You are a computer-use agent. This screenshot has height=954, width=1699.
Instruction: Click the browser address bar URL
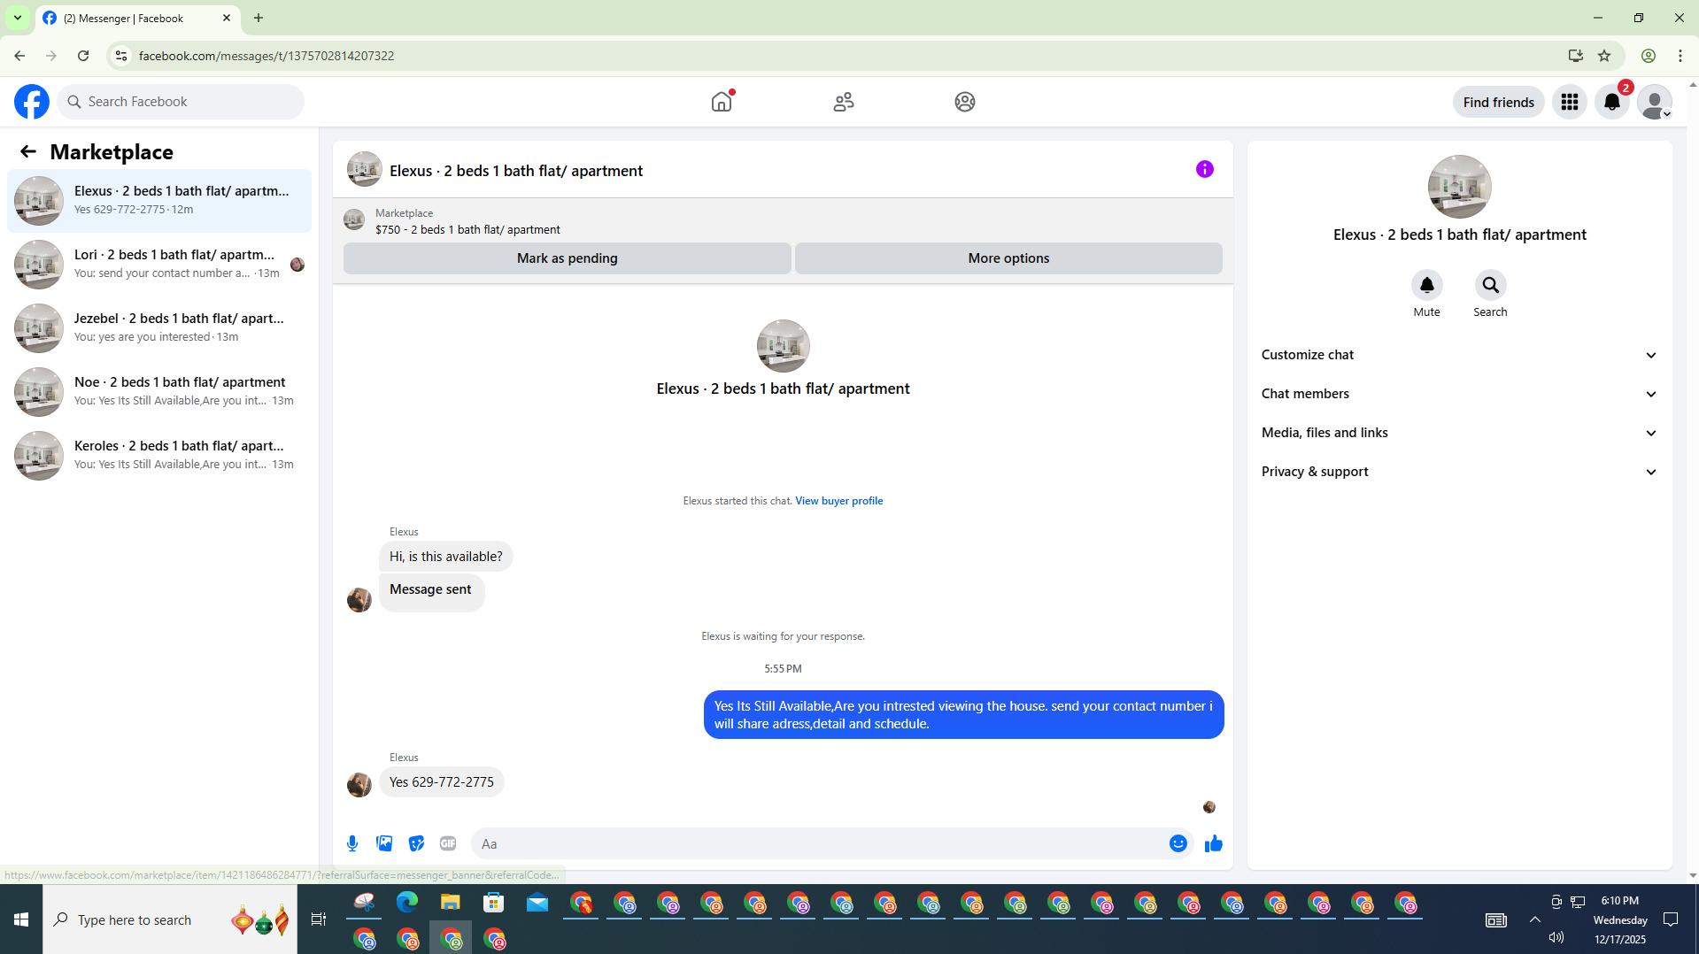click(x=266, y=56)
